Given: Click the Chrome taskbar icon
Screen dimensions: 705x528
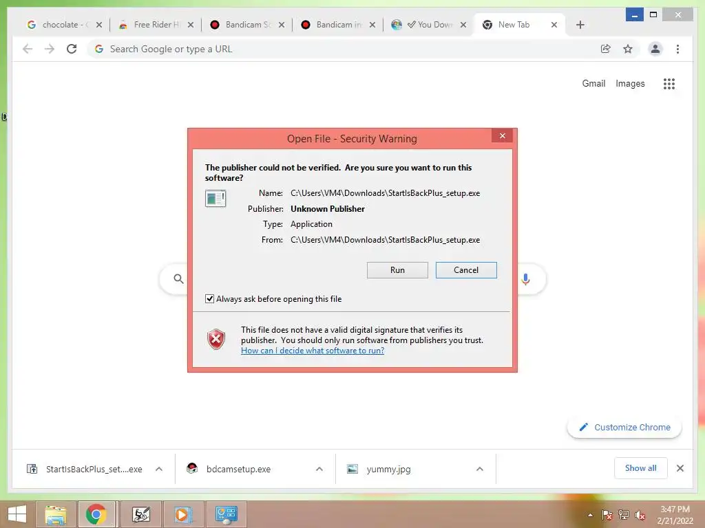Looking at the screenshot, I should pos(96,514).
